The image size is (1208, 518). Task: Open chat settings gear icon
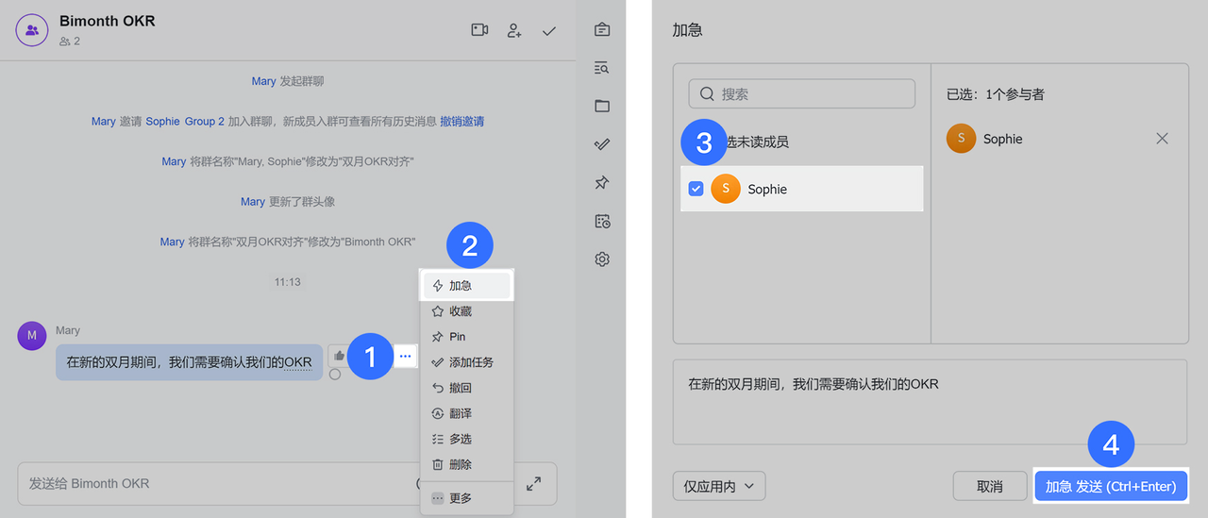point(602,259)
